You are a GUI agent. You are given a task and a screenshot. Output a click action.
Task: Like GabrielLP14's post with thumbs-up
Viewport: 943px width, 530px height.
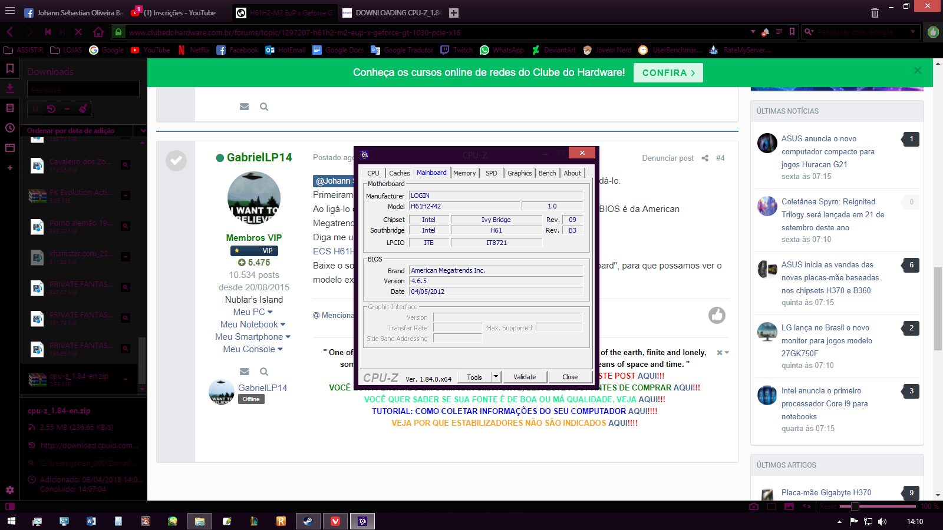(717, 315)
